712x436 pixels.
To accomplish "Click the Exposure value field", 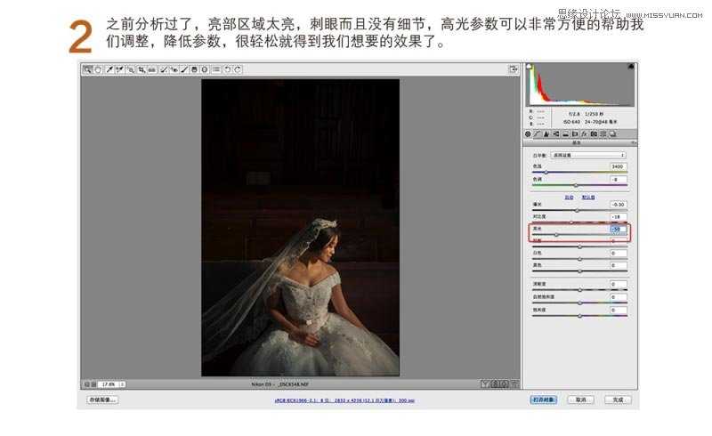I will click(618, 205).
